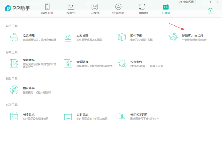Open 固件下载 firmware cube icon
The image size is (222, 148).
click(122, 37)
